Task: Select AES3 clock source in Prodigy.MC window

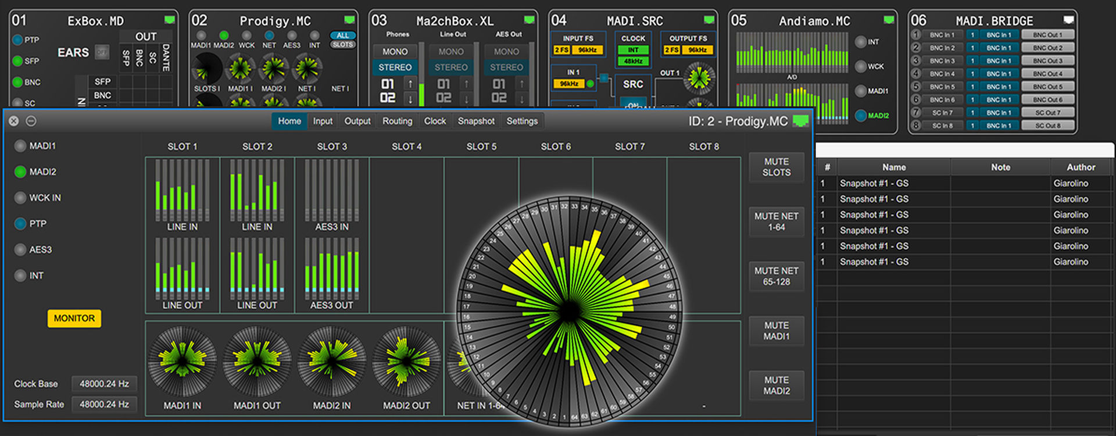Action: pos(20,249)
